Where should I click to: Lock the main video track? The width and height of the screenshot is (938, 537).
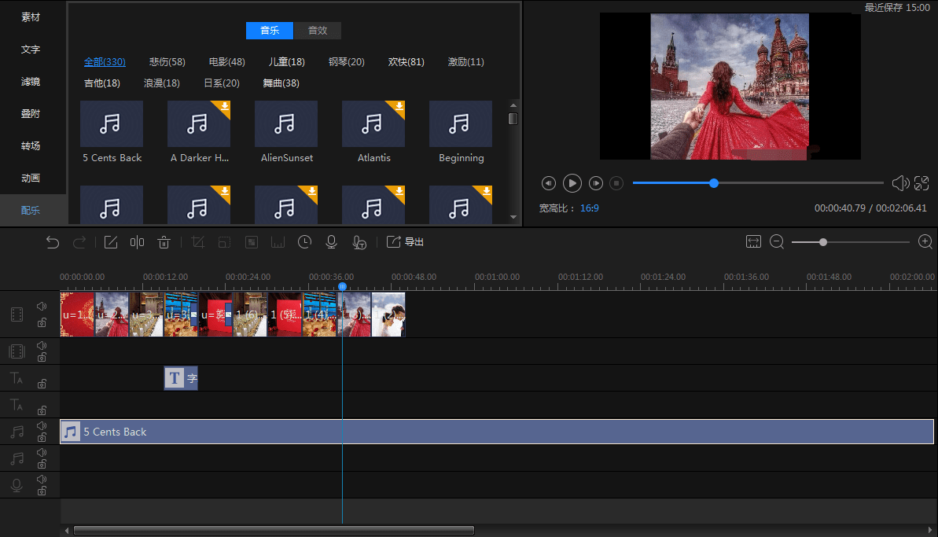click(42, 323)
